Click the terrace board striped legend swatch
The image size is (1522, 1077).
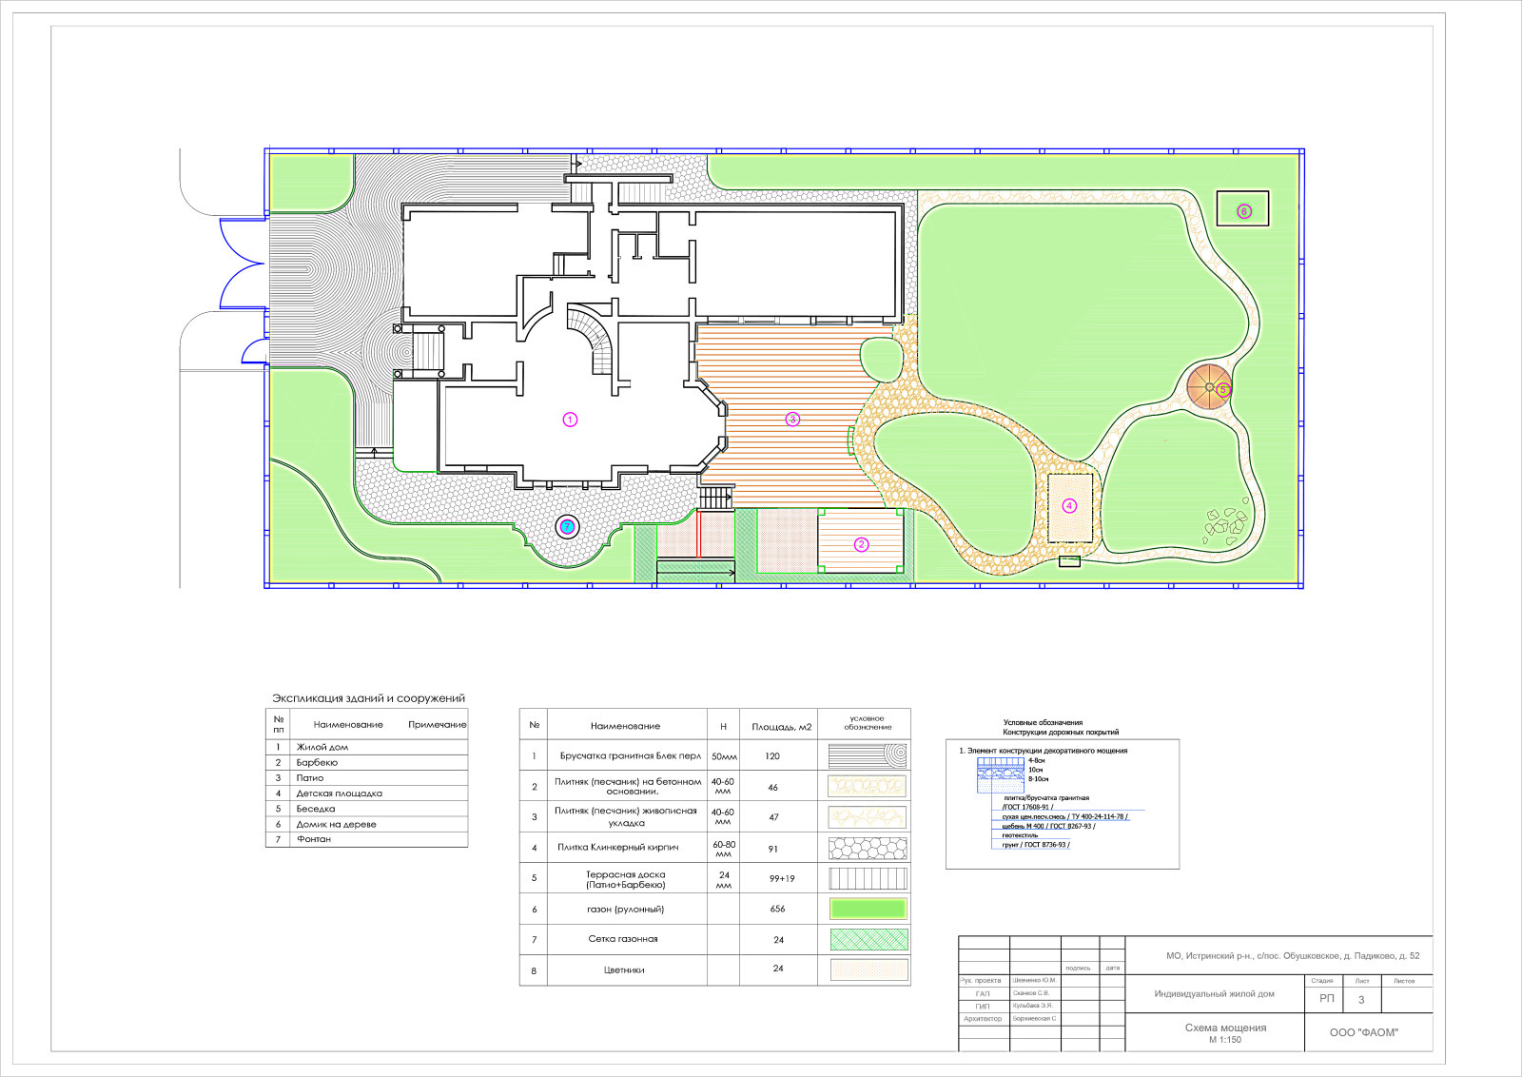tap(868, 878)
